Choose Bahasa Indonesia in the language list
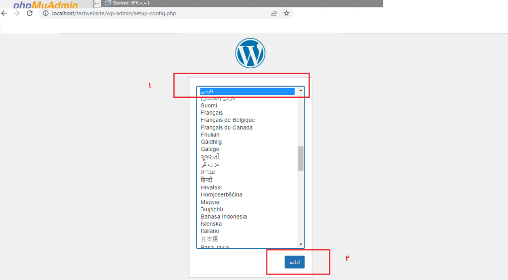 pos(224,217)
